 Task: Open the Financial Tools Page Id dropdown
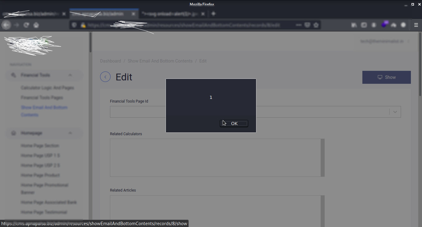395,112
